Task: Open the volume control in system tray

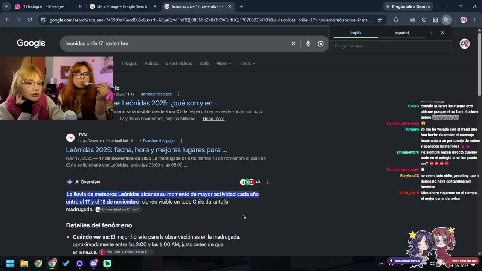Action: click(432, 263)
